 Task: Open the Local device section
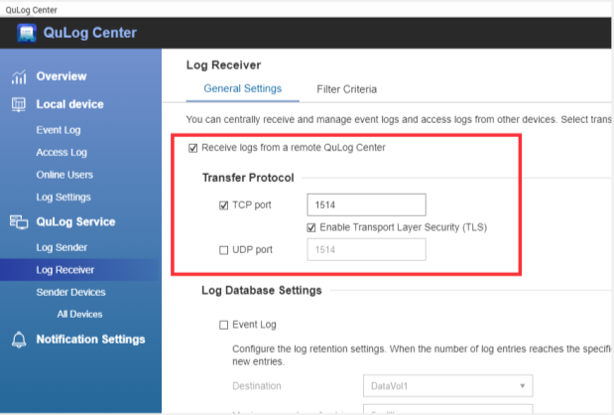(69, 104)
